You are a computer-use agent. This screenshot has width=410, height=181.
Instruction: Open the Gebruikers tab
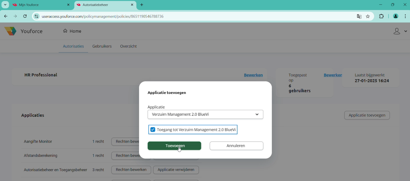click(102, 46)
